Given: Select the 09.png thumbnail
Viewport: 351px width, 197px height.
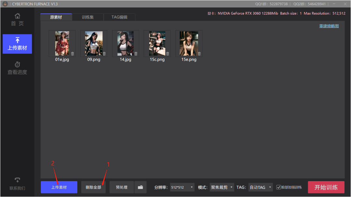Looking at the screenshot, I should point(94,43).
